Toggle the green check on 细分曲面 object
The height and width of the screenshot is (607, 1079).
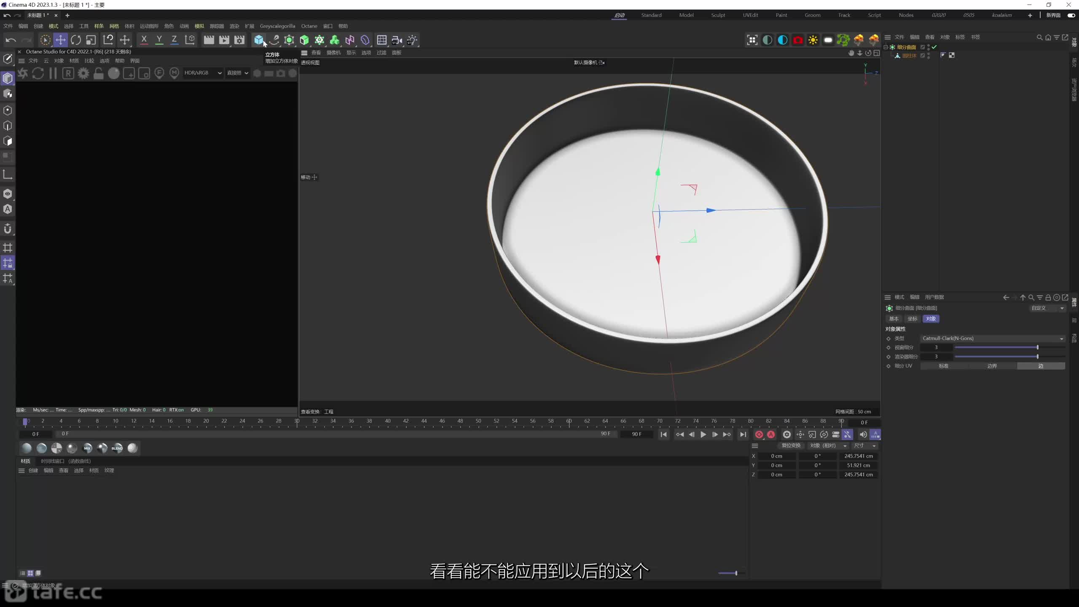934,47
